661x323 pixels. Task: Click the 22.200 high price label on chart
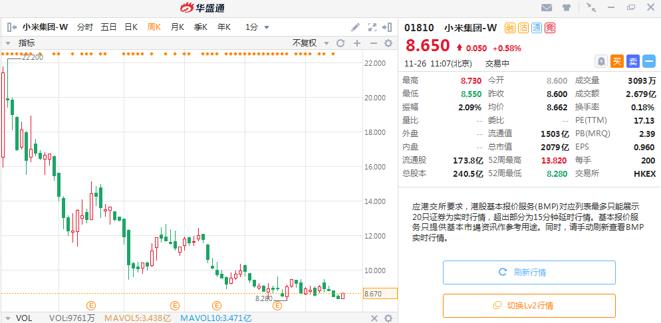[33, 57]
